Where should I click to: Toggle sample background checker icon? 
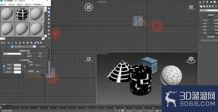[49, 16]
